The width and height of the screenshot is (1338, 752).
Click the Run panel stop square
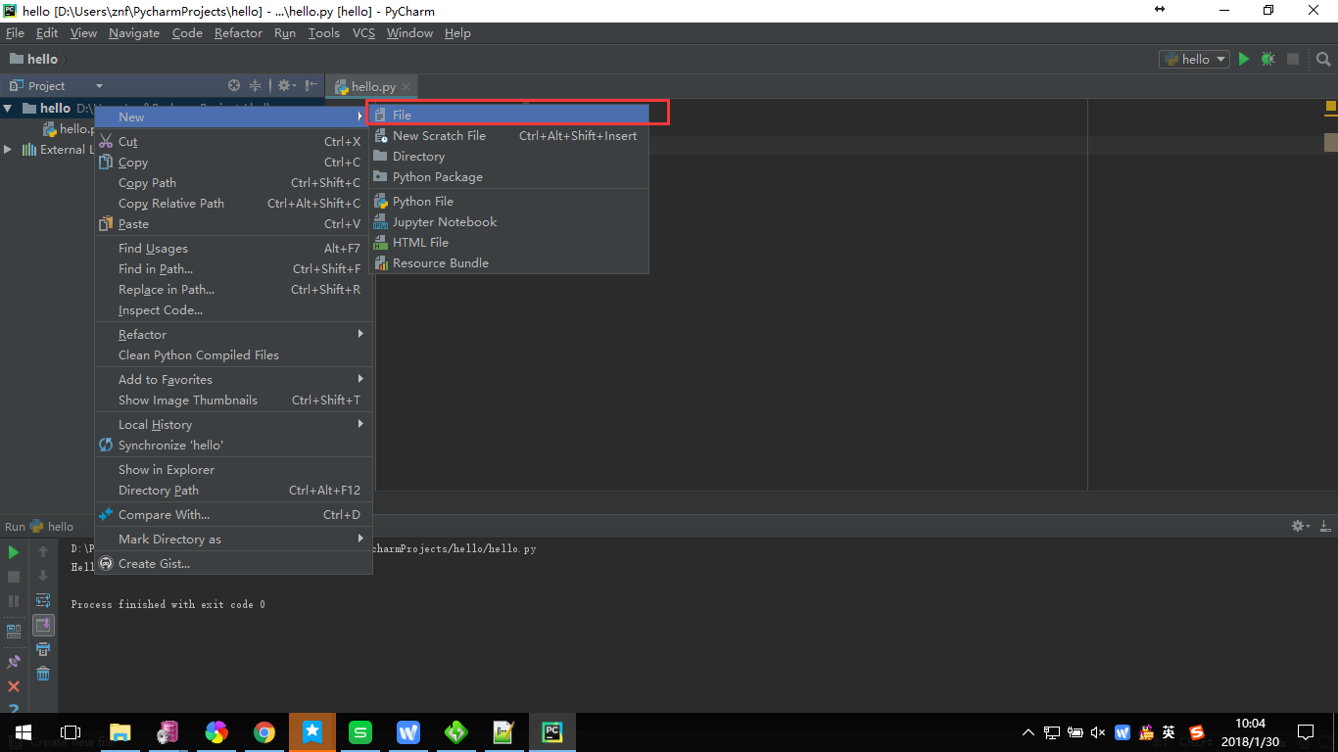point(14,577)
